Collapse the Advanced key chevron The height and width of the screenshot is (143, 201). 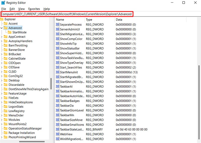tap(2, 28)
